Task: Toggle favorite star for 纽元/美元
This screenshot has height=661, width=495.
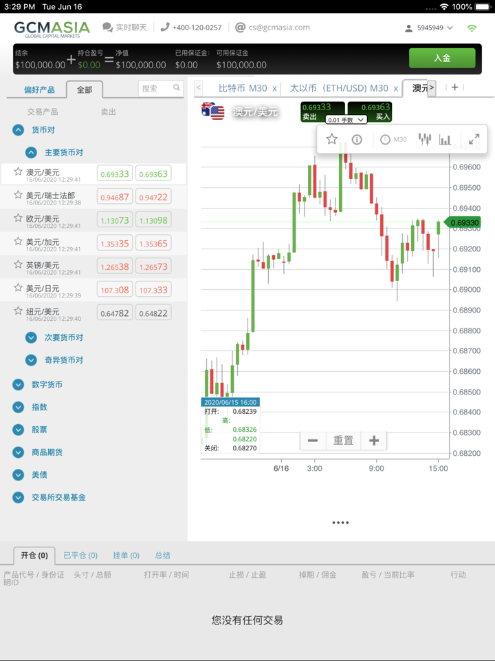Action: [19, 311]
